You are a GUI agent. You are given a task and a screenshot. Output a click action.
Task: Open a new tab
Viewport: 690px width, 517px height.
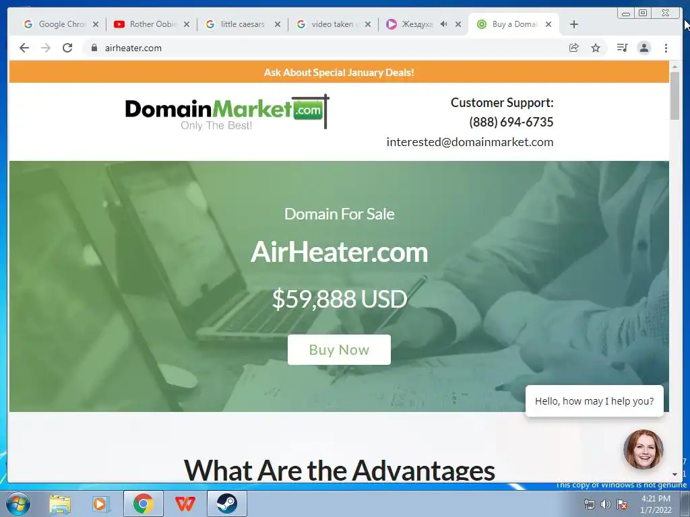tap(574, 24)
